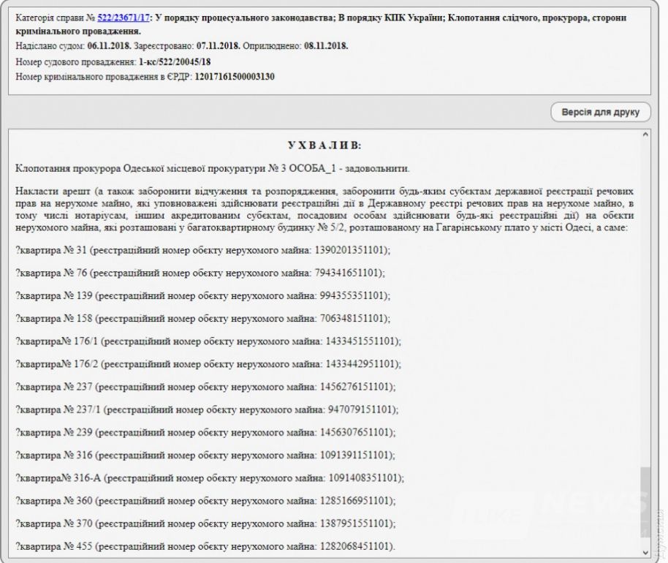The image size is (668, 563).
Task: Click the line for квартира № 158
Action: 202,318
